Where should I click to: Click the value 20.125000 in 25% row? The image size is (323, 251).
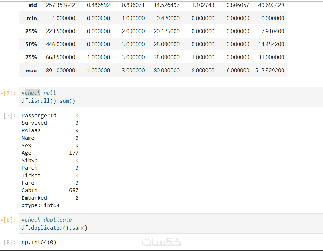pyautogui.click(x=167, y=31)
